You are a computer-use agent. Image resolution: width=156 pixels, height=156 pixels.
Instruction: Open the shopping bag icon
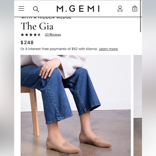pos(135,9)
